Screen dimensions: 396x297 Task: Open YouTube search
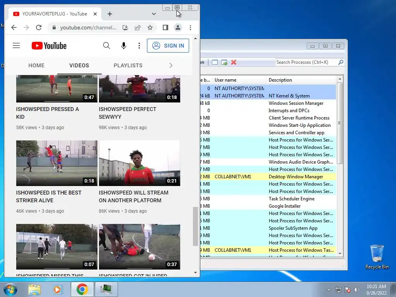tap(107, 46)
